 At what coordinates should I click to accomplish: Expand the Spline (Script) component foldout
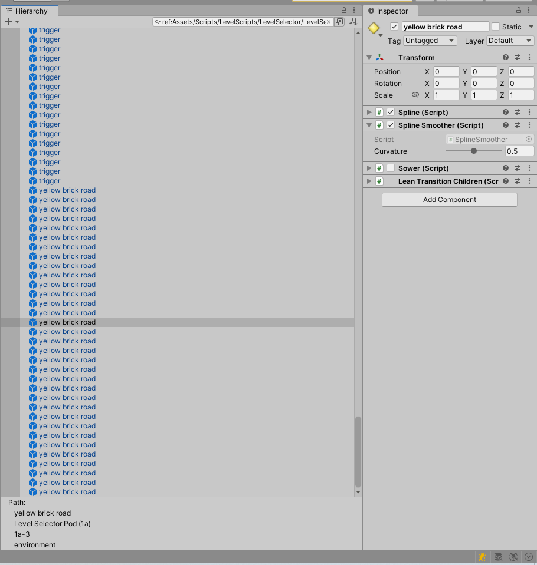(369, 112)
